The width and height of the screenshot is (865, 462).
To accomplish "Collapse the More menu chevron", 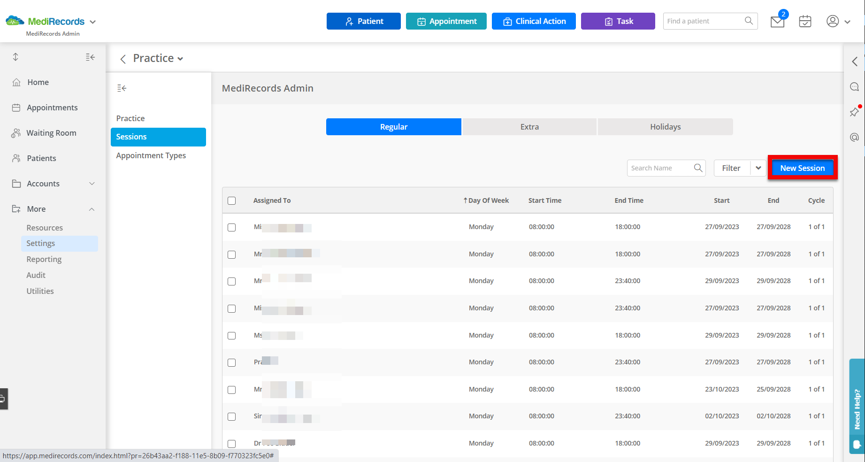I will (92, 209).
